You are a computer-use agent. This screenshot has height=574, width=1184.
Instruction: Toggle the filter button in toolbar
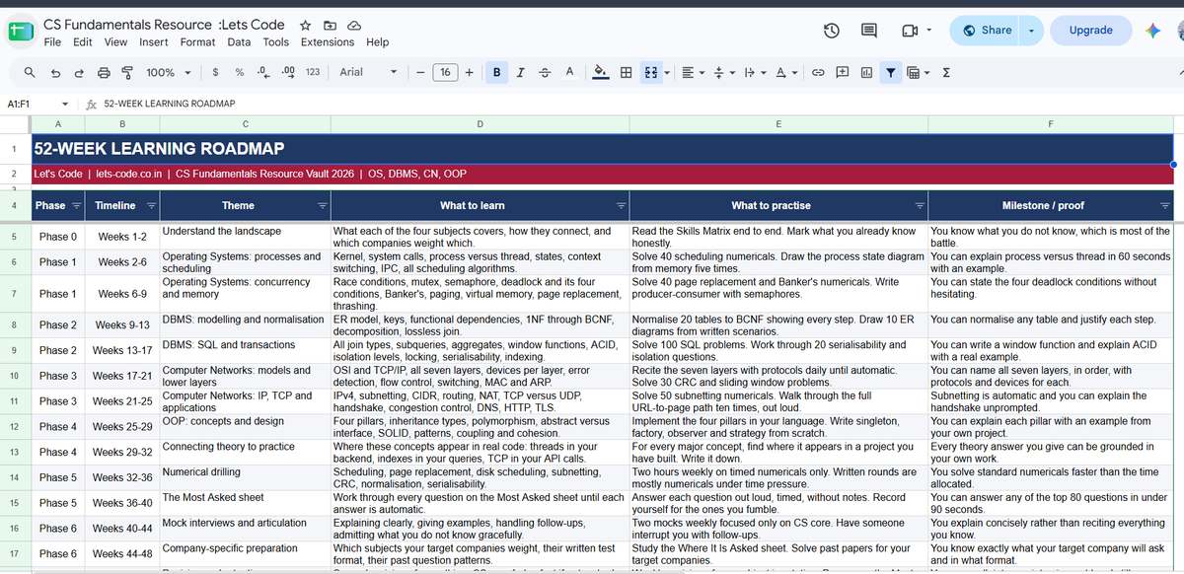tap(891, 72)
